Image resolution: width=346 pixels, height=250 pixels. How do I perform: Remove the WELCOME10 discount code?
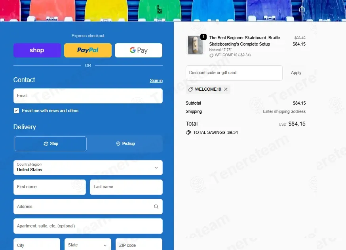click(226, 89)
